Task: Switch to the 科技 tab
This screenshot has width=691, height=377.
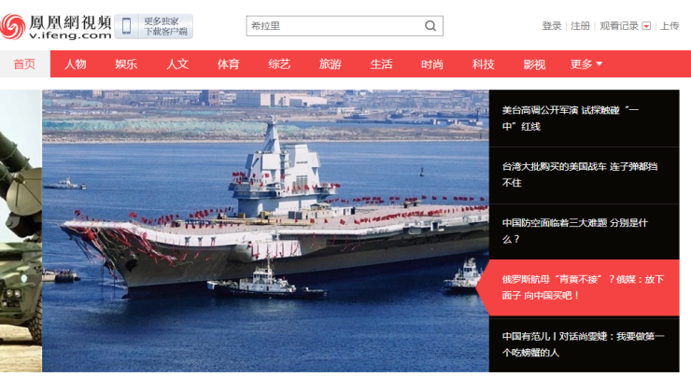Action: pyautogui.click(x=483, y=64)
